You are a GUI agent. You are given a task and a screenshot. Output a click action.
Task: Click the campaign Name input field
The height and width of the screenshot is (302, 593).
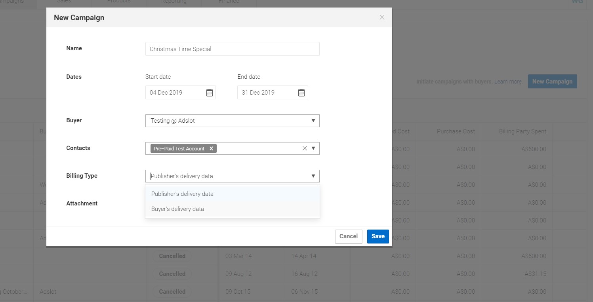pyautogui.click(x=232, y=49)
